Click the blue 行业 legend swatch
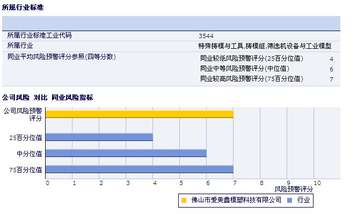This screenshot has height=214, width=357. 289,201
